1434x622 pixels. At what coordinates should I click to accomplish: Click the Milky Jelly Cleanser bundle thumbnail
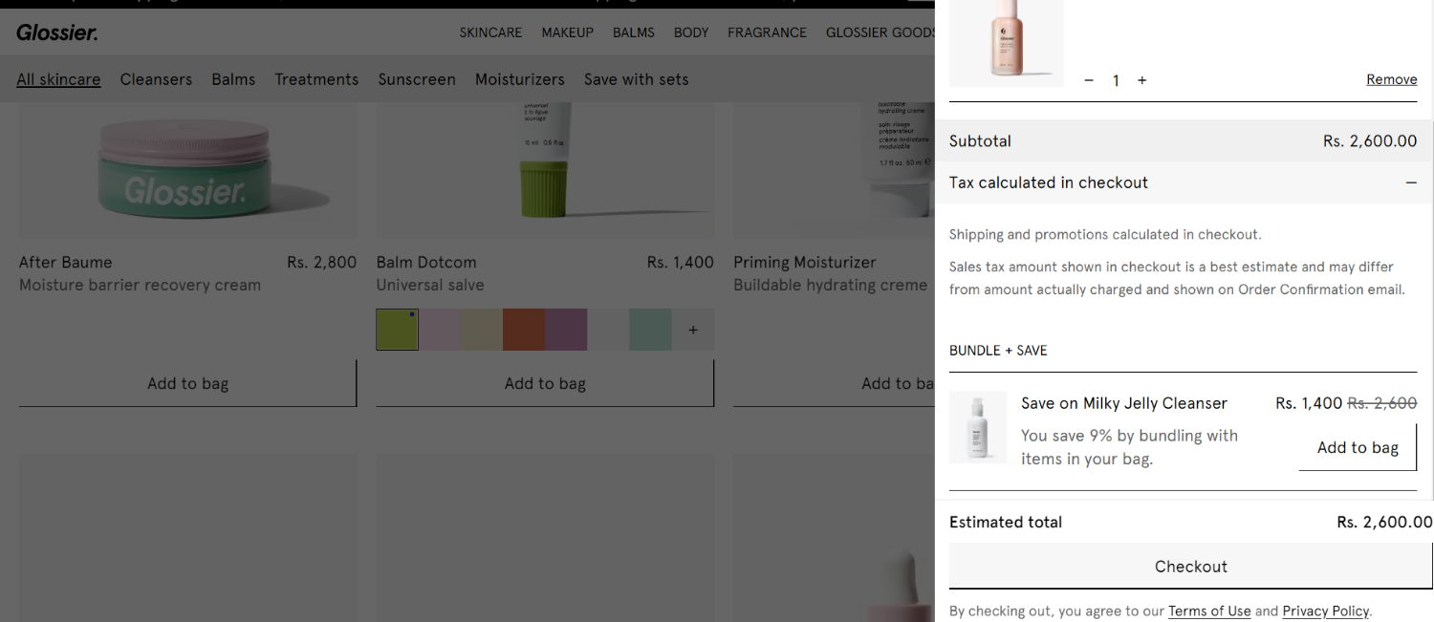978,427
